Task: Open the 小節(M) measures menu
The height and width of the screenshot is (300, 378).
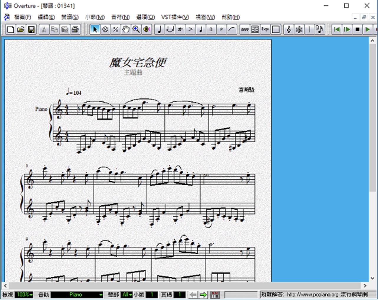Action: (x=95, y=17)
